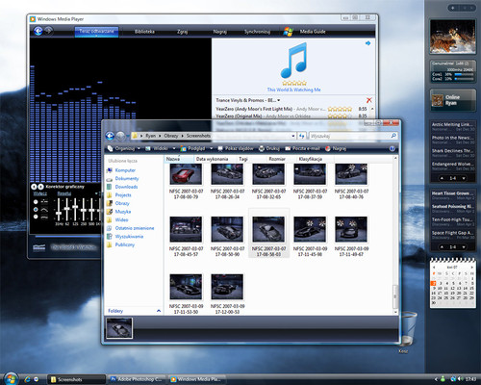Image resolution: width=481 pixels, height=385 pixels.
Task: Click Windows Start orb
Action: pyautogui.click(x=11, y=379)
